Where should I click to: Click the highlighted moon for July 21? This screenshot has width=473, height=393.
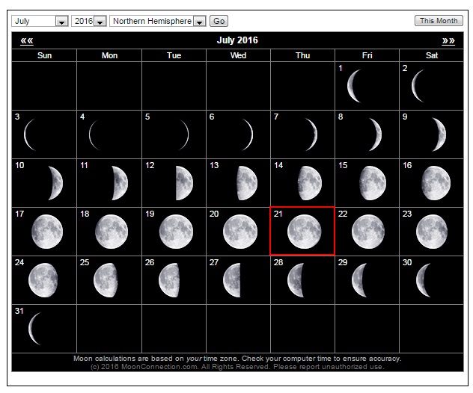pyautogui.click(x=305, y=232)
